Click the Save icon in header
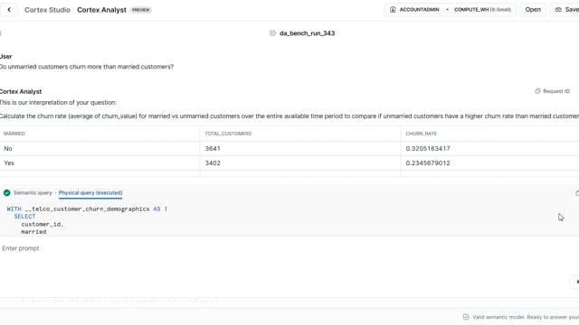The image size is (579, 325). click(x=558, y=10)
